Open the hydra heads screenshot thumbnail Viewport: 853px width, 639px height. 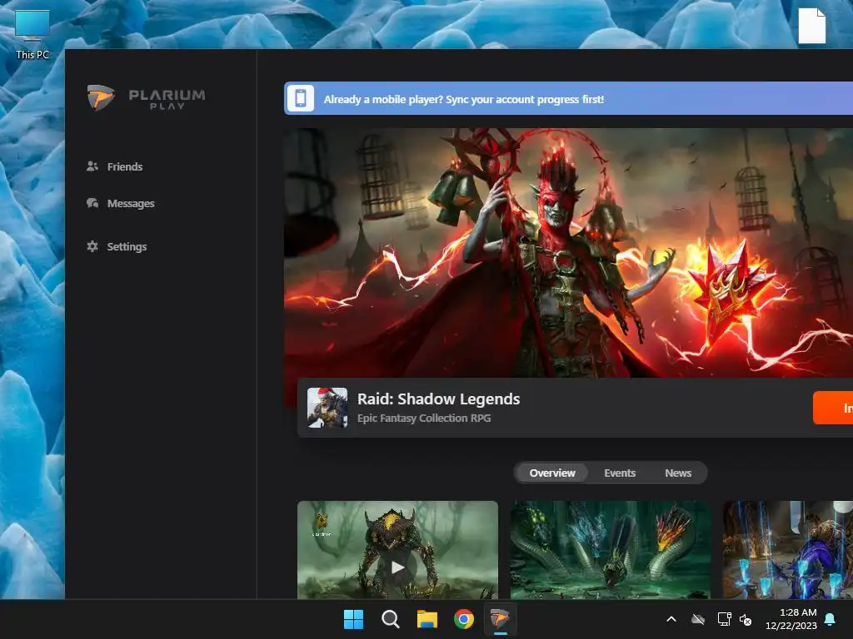click(x=611, y=550)
